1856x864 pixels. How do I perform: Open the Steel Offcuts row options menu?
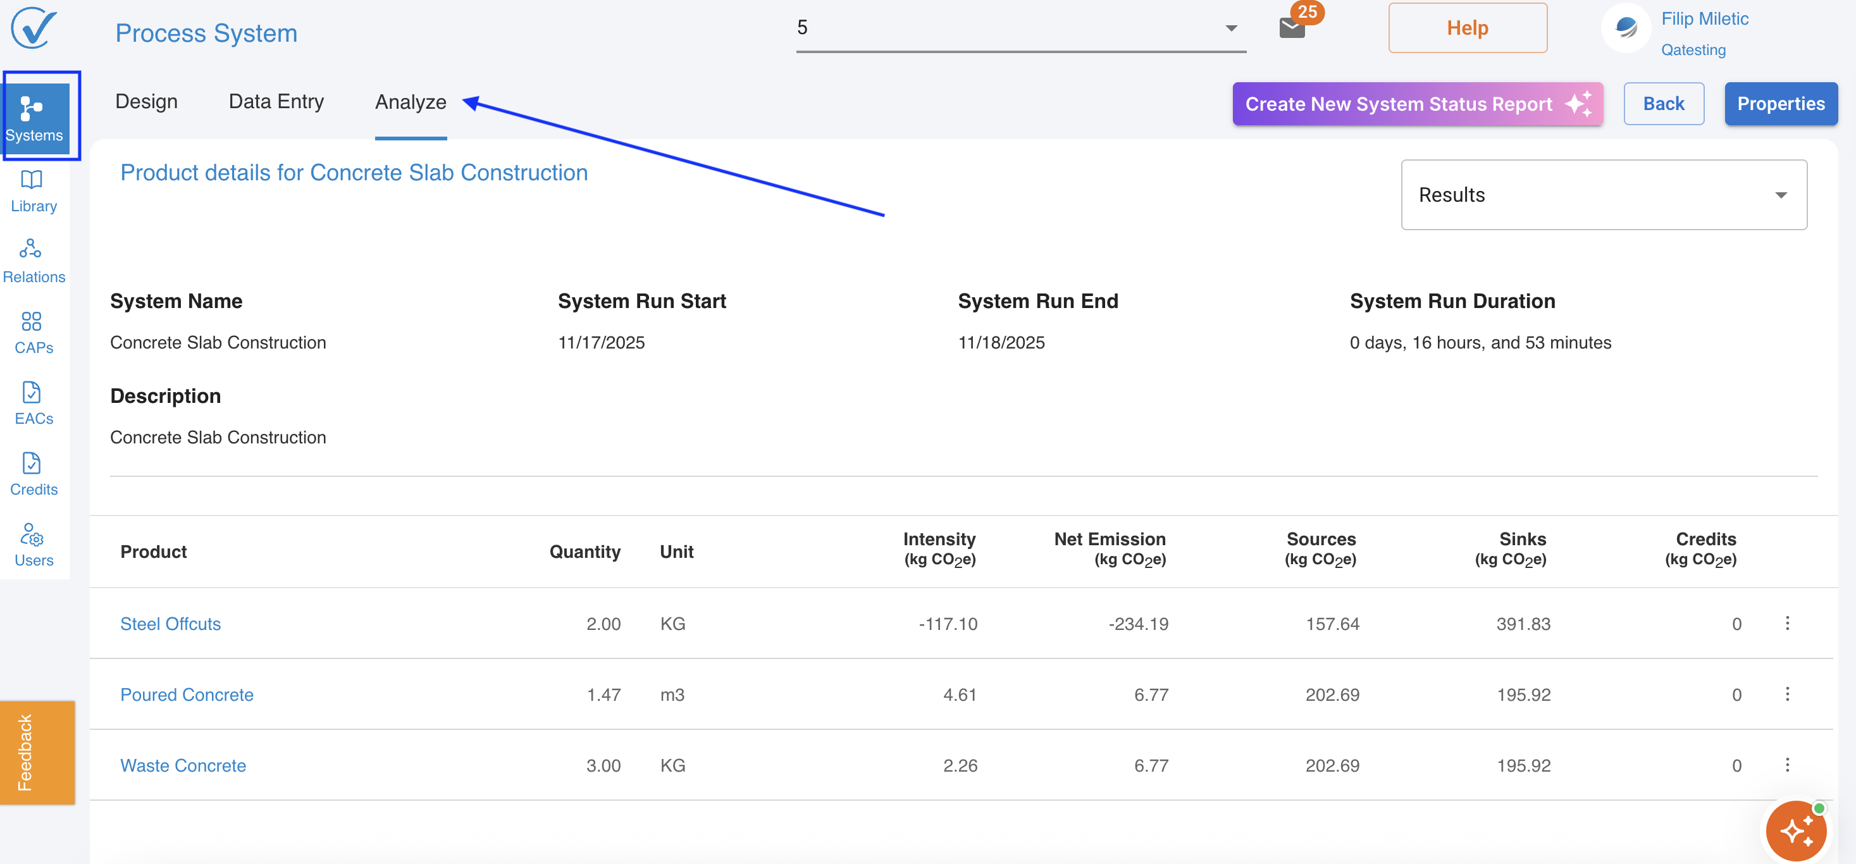tap(1787, 623)
